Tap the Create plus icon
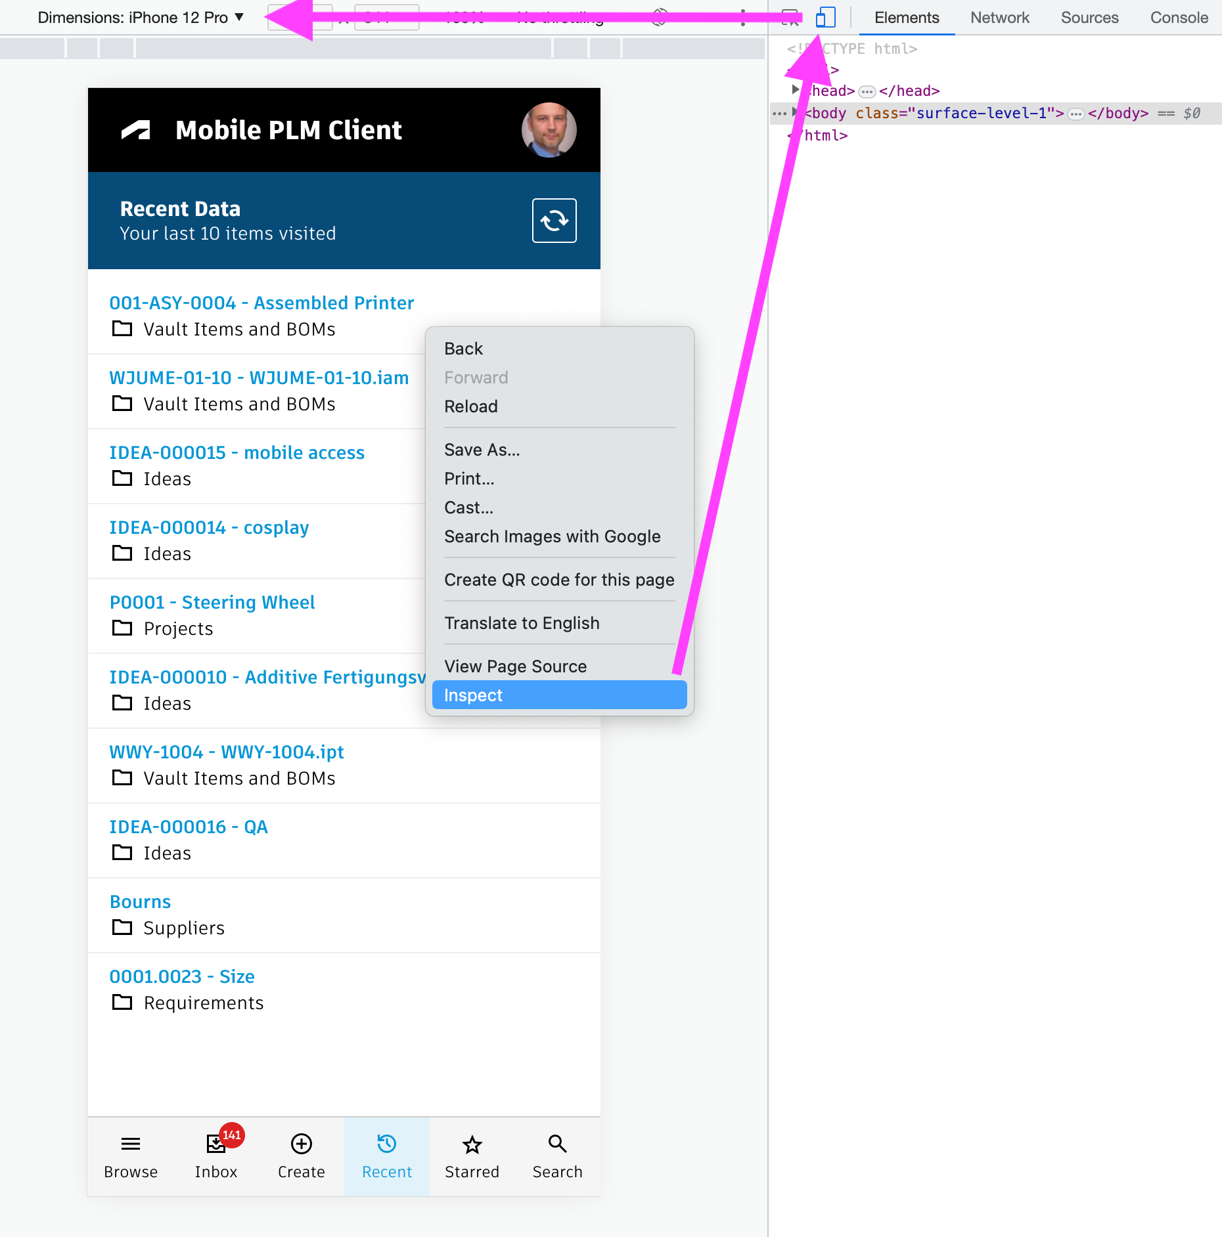This screenshot has height=1237, width=1222. (301, 1144)
